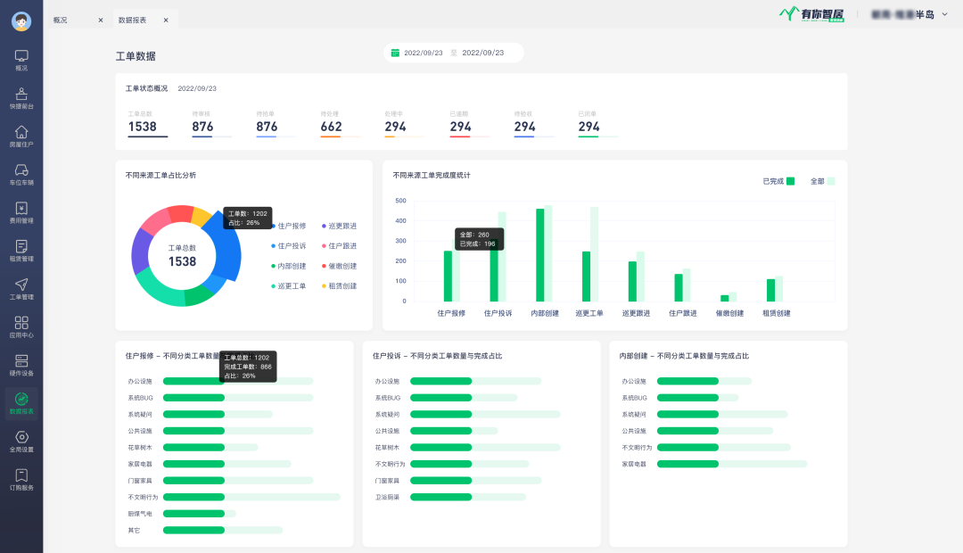Open 快捷前台 in the sidebar

(x=21, y=98)
